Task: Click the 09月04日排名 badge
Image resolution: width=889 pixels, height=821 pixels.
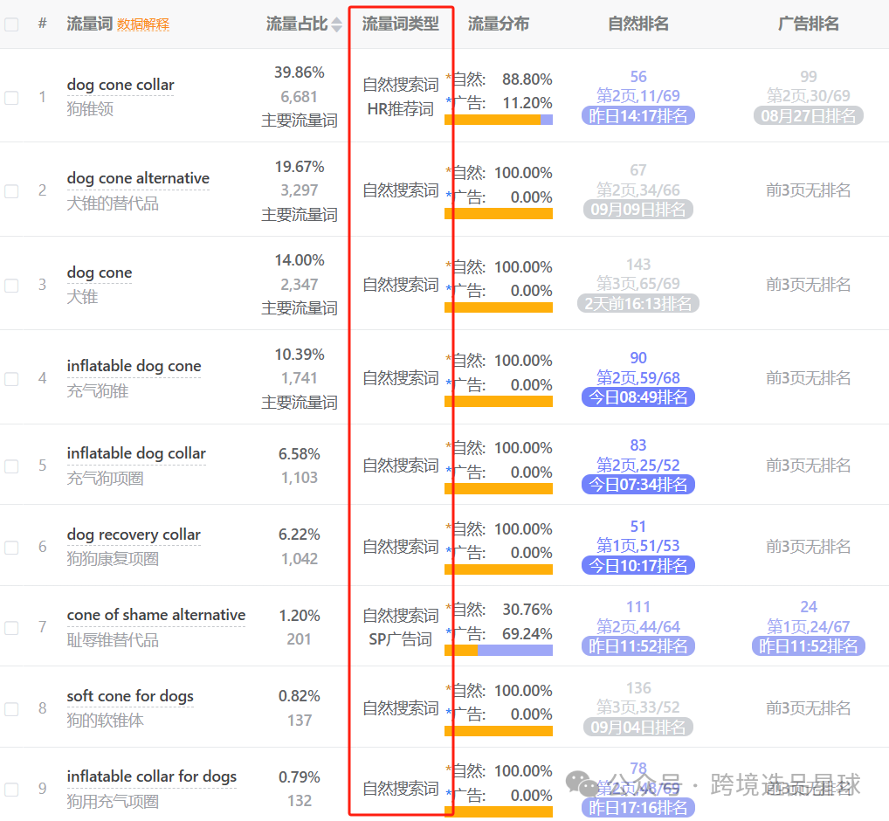Action: tap(638, 727)
